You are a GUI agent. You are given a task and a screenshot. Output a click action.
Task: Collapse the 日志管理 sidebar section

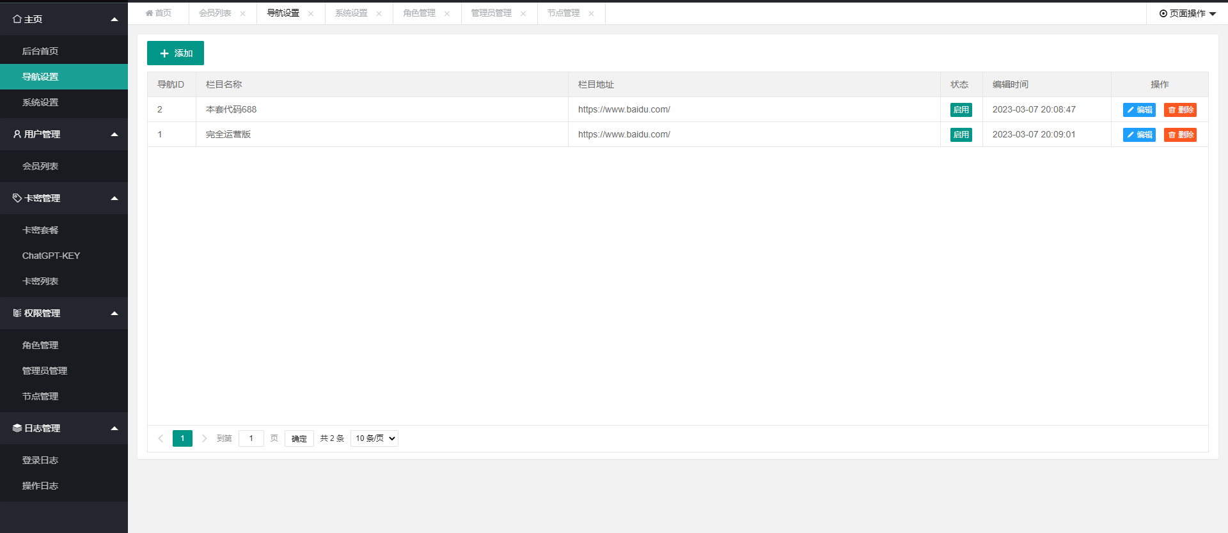tap(64, 428)
